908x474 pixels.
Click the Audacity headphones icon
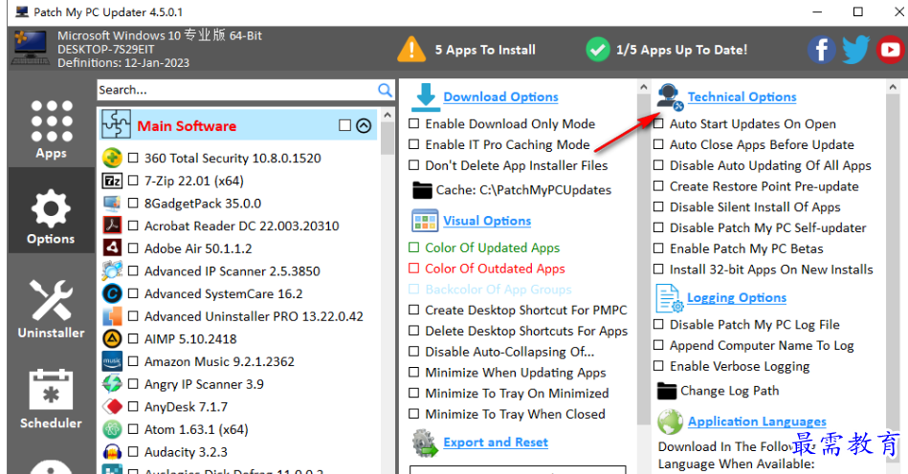[x=112, y=452]
